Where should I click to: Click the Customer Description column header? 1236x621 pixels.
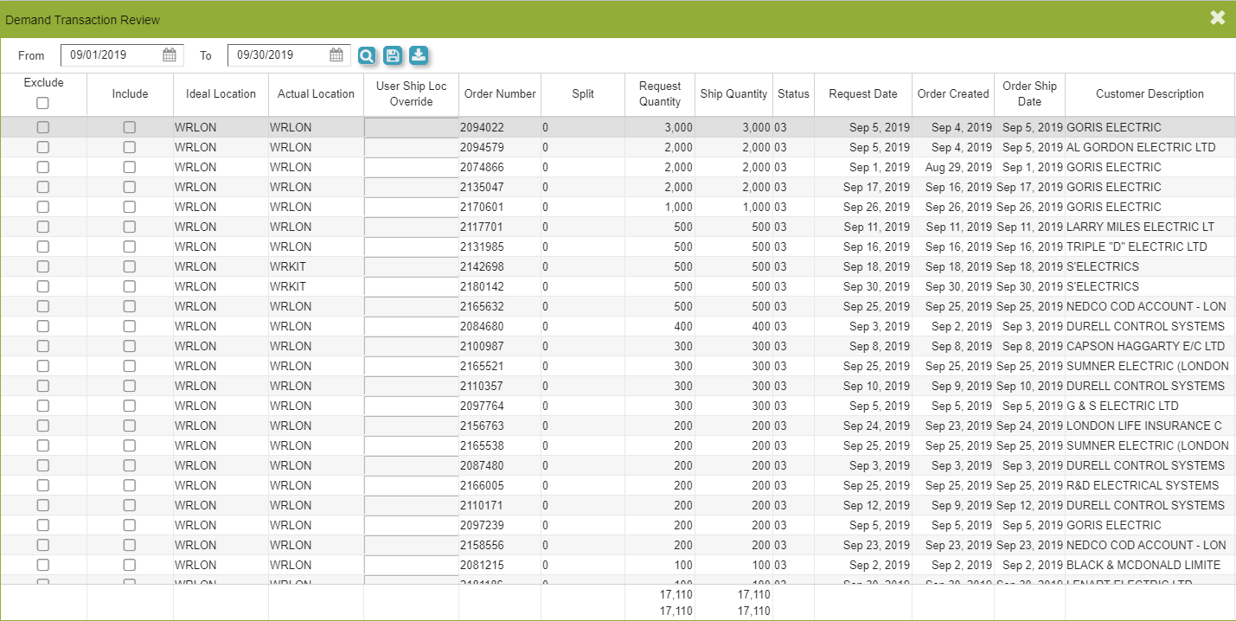[1150, 93]
